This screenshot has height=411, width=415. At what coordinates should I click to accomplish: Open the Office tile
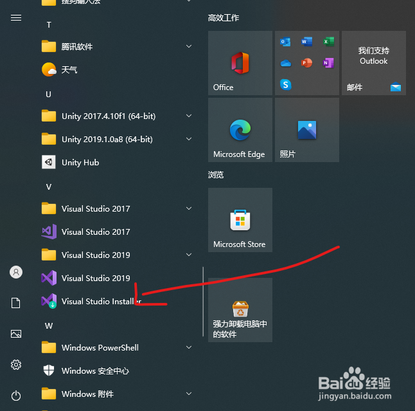coord(240,63)
